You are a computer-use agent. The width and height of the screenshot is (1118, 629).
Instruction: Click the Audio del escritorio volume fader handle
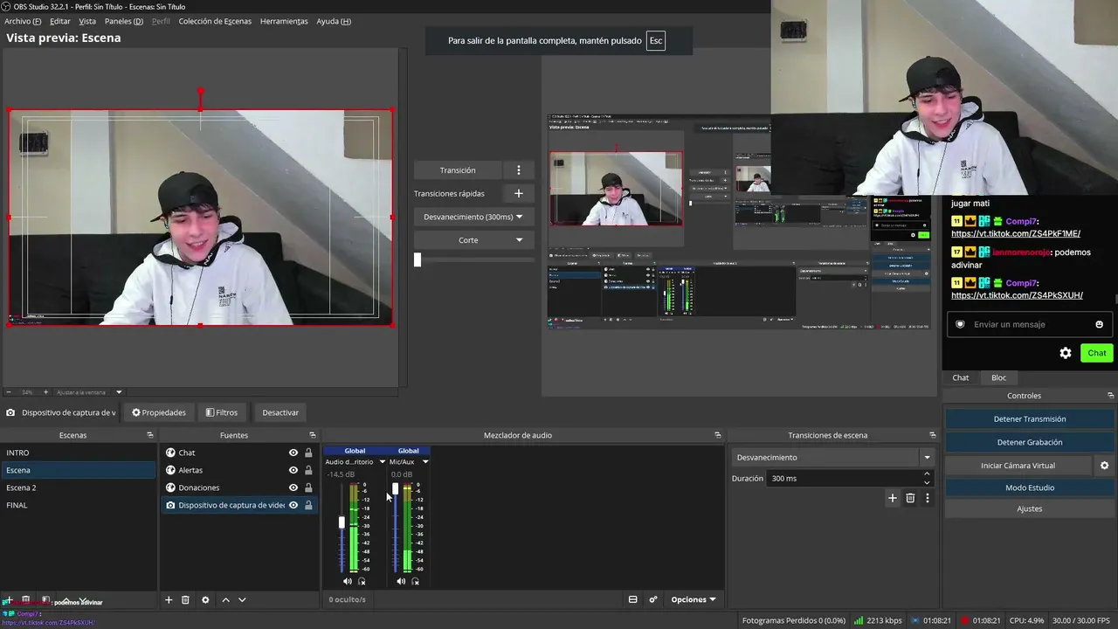tap(342, 522)
